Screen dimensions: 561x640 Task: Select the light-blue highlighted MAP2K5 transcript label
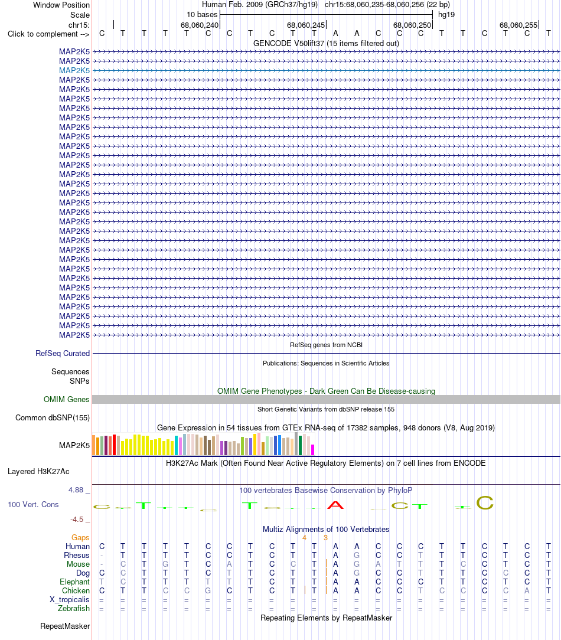[74, 70]
